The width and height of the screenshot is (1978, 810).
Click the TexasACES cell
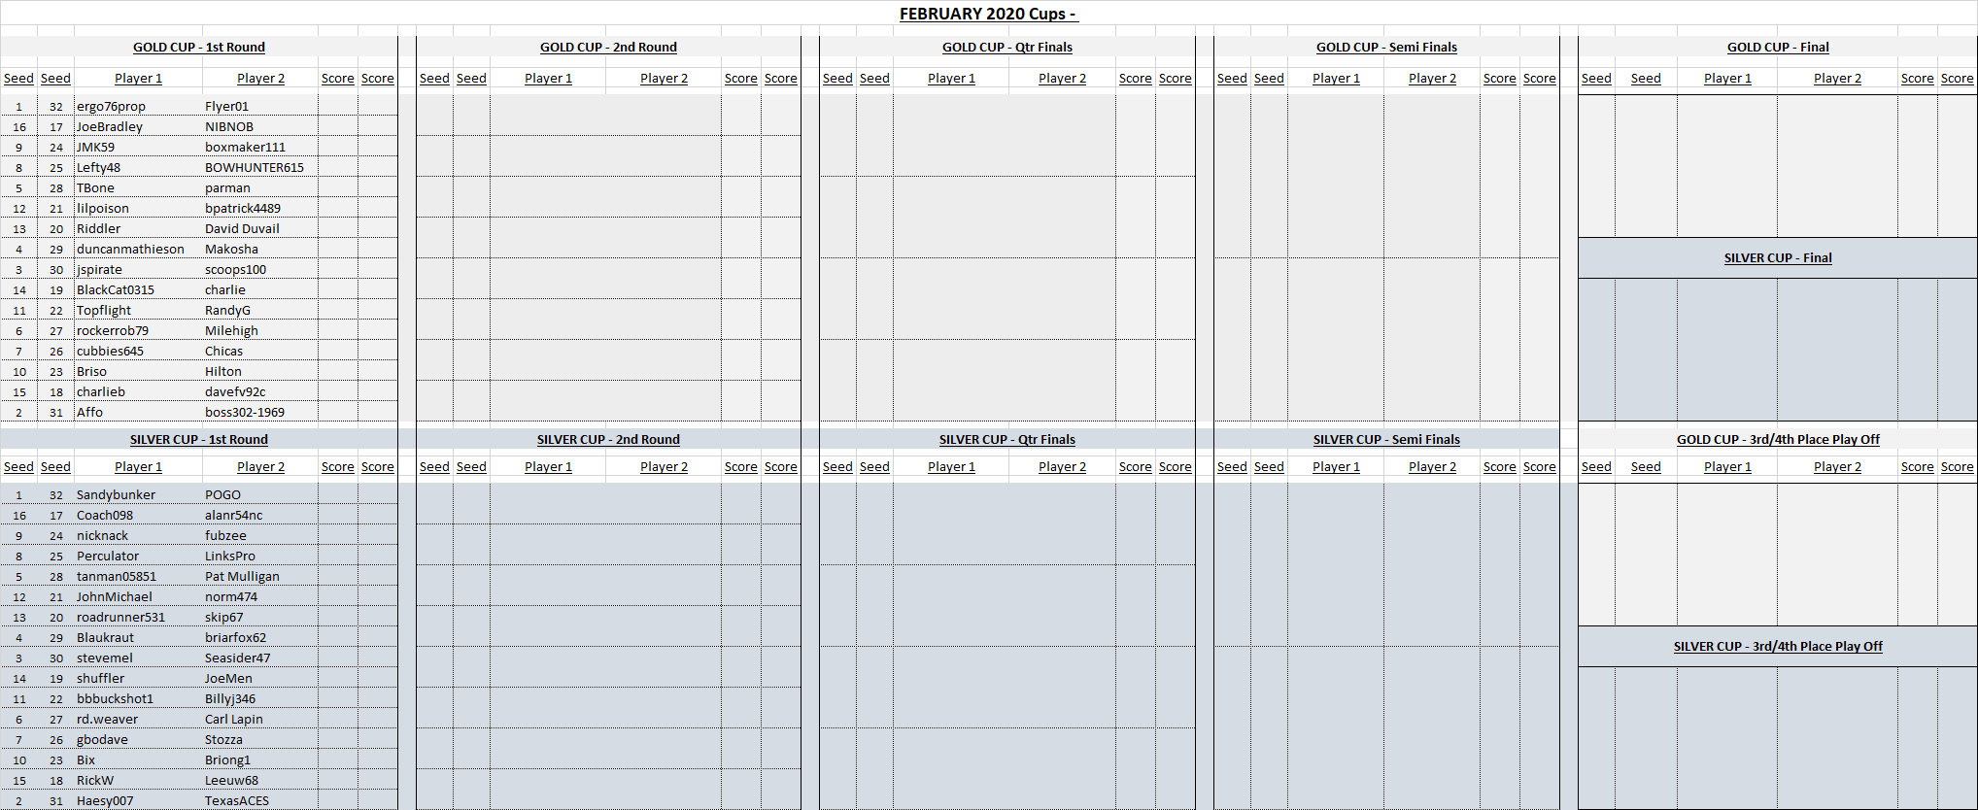[x=236, y=801]
